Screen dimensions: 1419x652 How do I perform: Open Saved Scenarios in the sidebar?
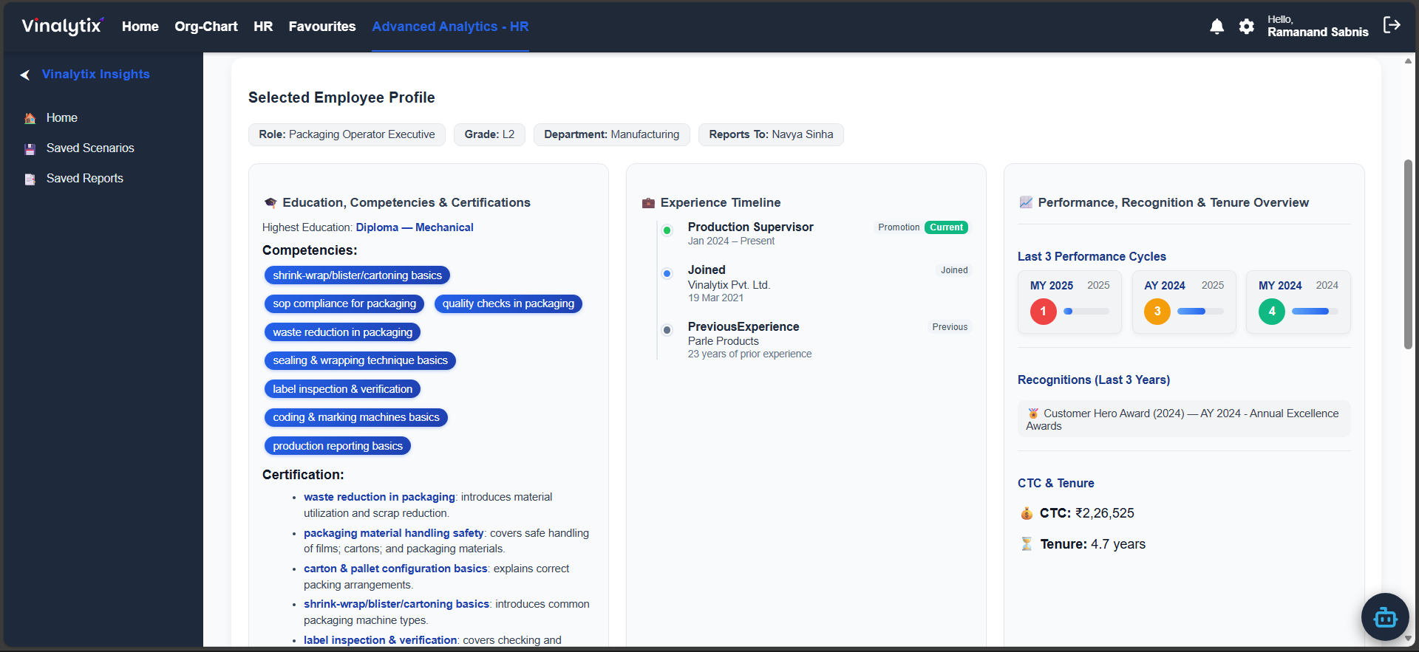pyautogui.click(x=90, y=148)
